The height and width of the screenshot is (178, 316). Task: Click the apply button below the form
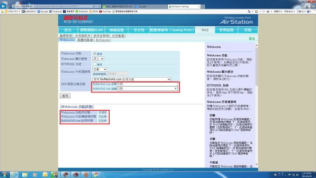(x=65, y=96)
